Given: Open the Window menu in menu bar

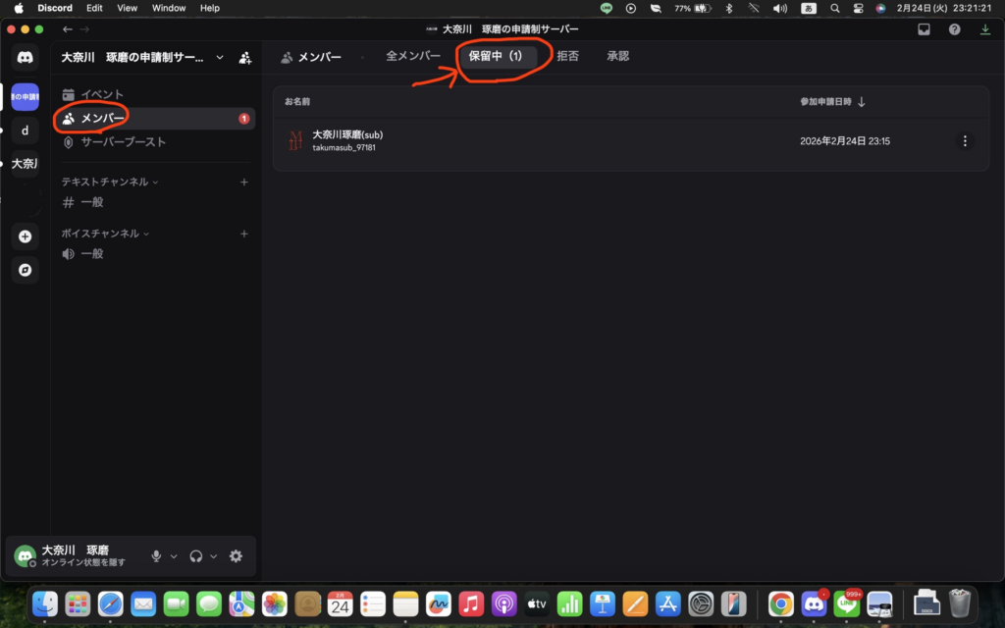Looking at the screenshot, I should coord(169,8).
